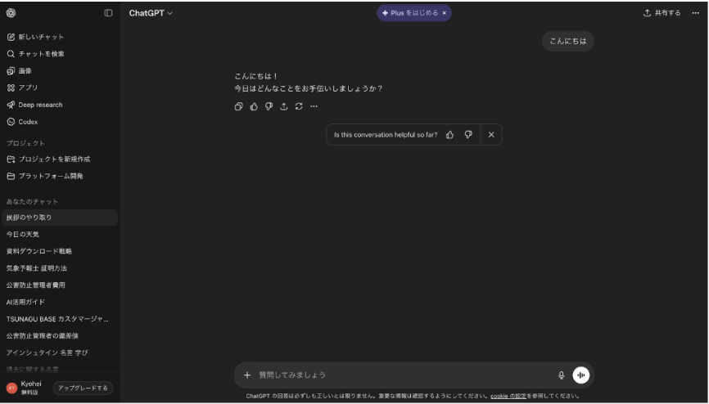Open the ChatGPT model selector dropdown

point(151,13)
